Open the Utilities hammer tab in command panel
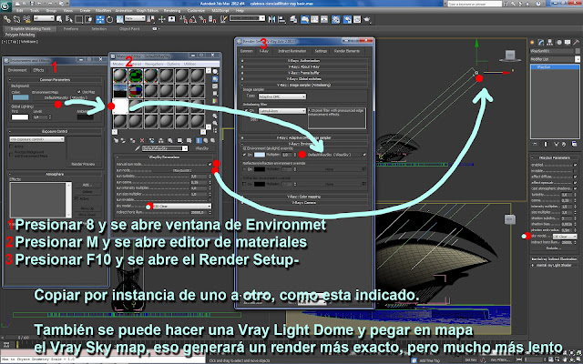This screenshot has height=364, width=583. (576, 43)
